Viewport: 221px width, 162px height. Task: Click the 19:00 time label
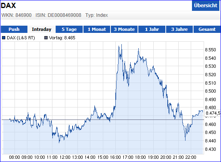click(x=153, y=157)
